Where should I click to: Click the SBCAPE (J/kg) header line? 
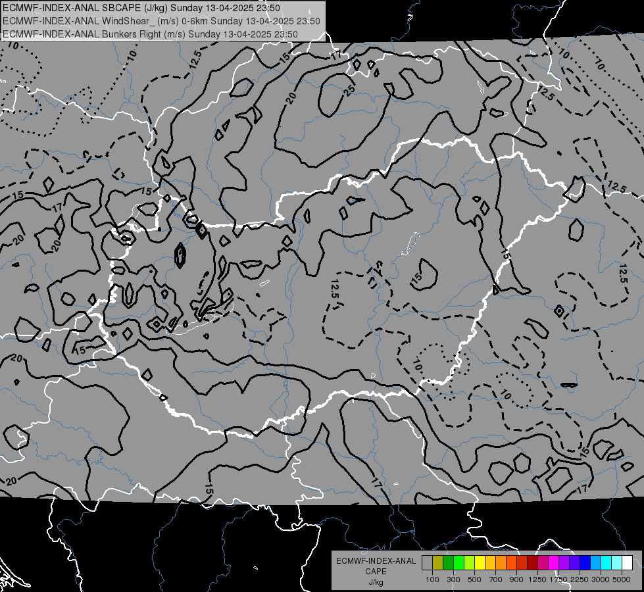point(141,8)
